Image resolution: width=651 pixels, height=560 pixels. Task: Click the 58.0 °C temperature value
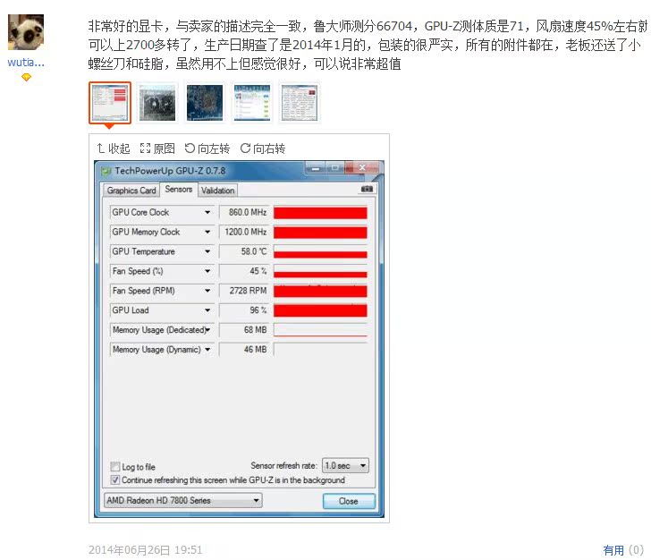tap(244, 251)
